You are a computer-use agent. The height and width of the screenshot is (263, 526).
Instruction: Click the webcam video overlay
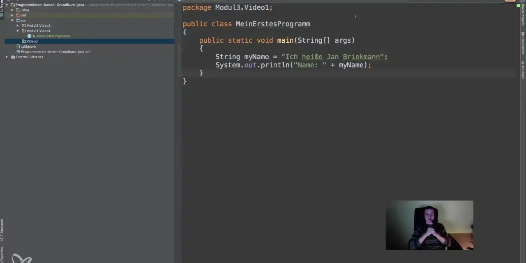[429, 225]
